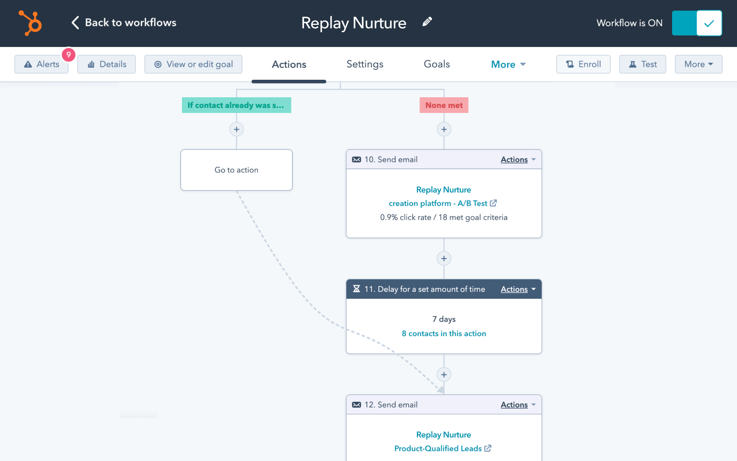The height and width of the screenshot is (461, 737).
Task: Expand Actions dropdown on step 11 Delay
Action: click(518, 290)
